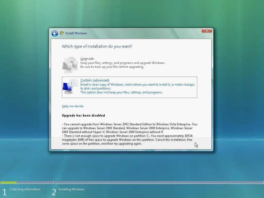Click the Upgrade option disc-and-computers icon

(x=70, y=65)
